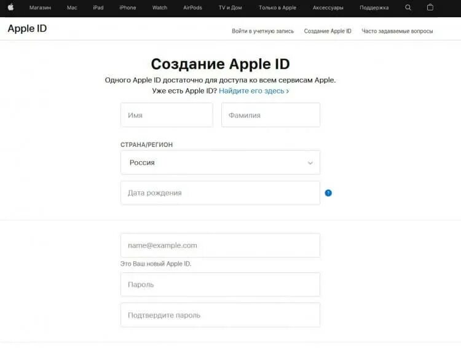Click the text Это Ваш новый Apple ID.
This screenshot has height=348, width=461.
tap(156, 264)
